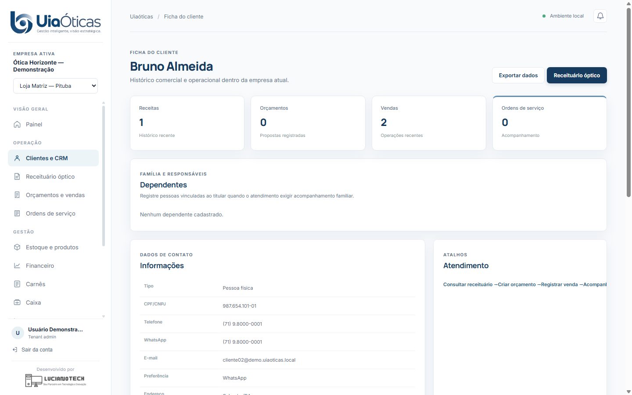Image resolution: width=632 pixels, height=395 pixels.
Task: Go to the Uiaóticas breadcrumb link
Action: pyautogui.click(x=141, y=17)
